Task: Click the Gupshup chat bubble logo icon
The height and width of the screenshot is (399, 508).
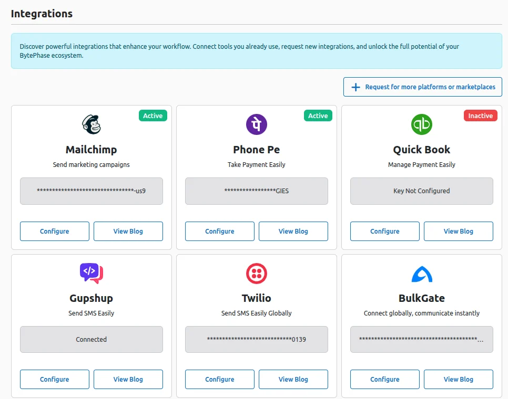Action: coord(92,273)
